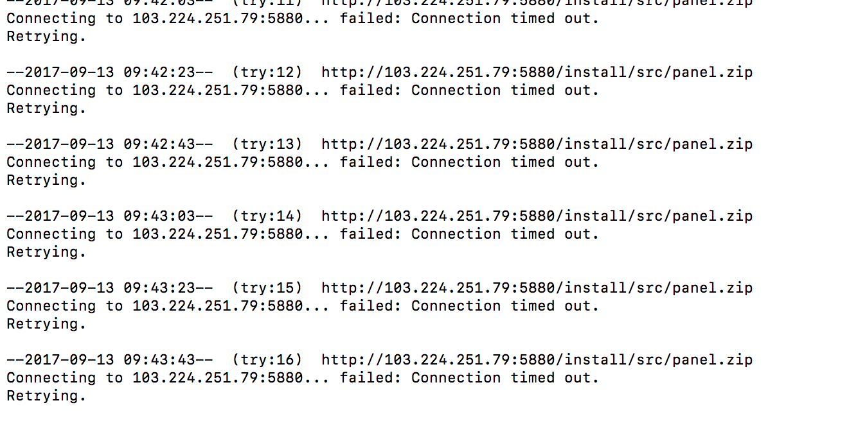Click the try:14 panel.zip URL

537,216
